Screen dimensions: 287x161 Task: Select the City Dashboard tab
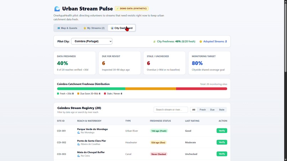(121, 28)
